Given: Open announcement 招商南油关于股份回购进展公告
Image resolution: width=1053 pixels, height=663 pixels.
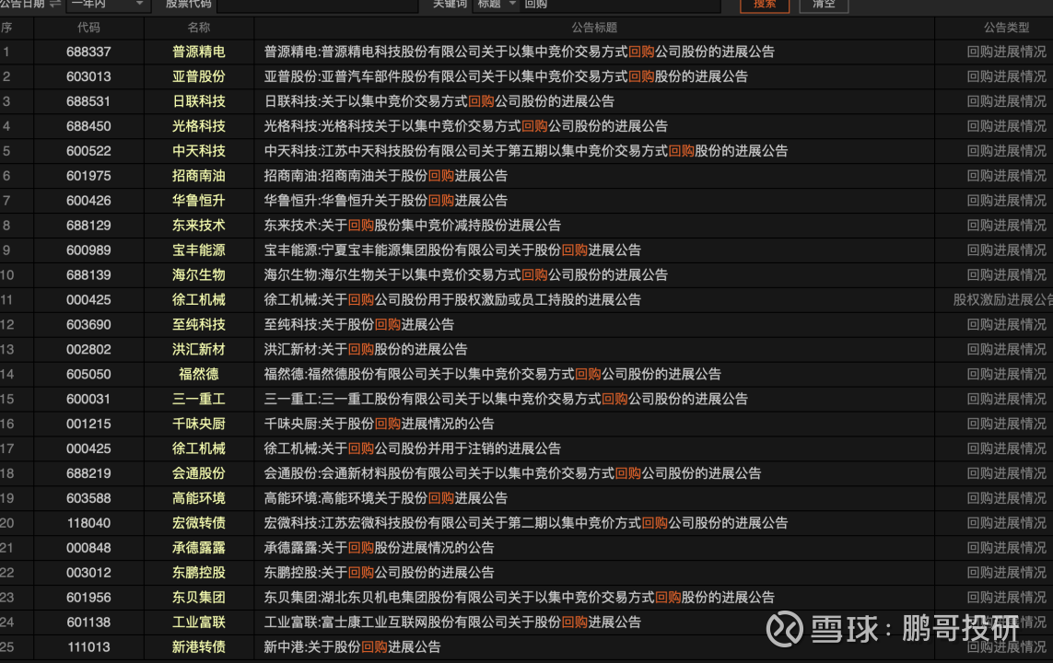Looking at the screenshot, I should [385, 176].
